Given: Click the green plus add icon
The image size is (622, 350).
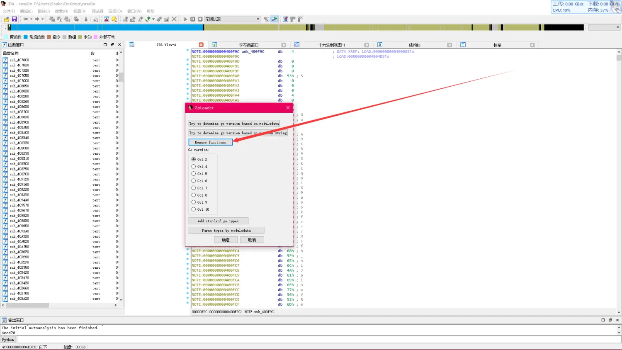Looking at the screenshot, I should click(148, 19).
